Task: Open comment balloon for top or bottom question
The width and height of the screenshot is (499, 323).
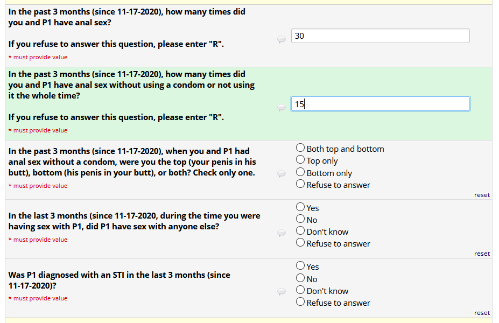Action: (282, 173)
